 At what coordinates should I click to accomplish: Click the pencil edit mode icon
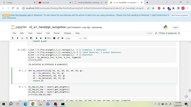click(x=156, y=33)
